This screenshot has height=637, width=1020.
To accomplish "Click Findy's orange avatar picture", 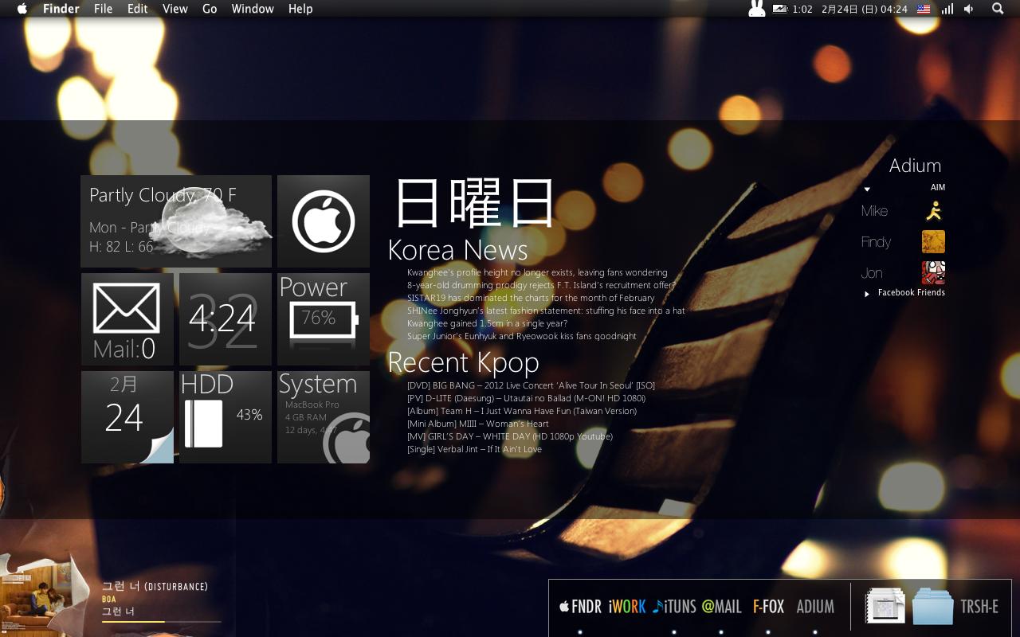I will (933, 242).
